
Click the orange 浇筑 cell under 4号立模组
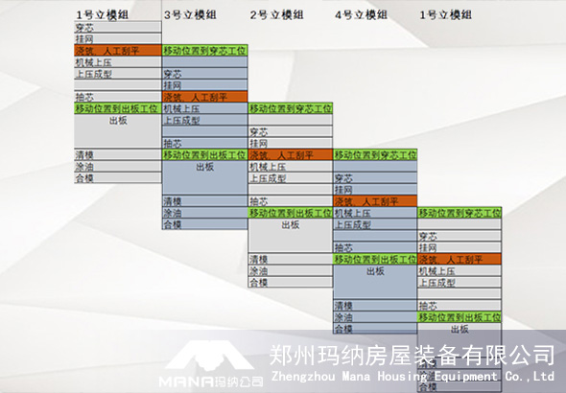tap(375, 201)
